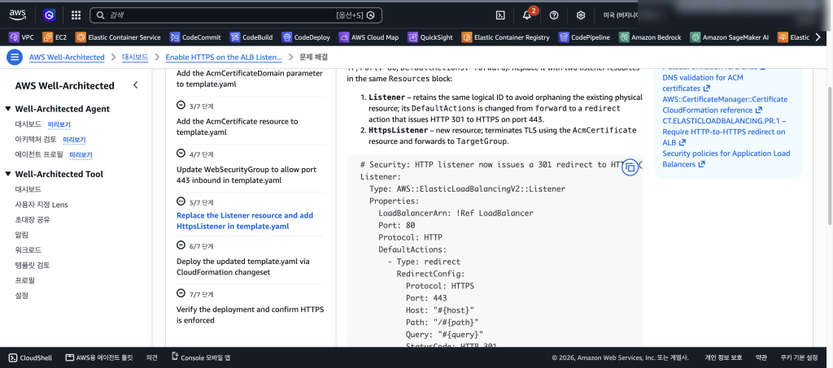The height and width of the screenshot is (368, 833).
Task: Open Console mobile app link in footer
Action: 201,358
